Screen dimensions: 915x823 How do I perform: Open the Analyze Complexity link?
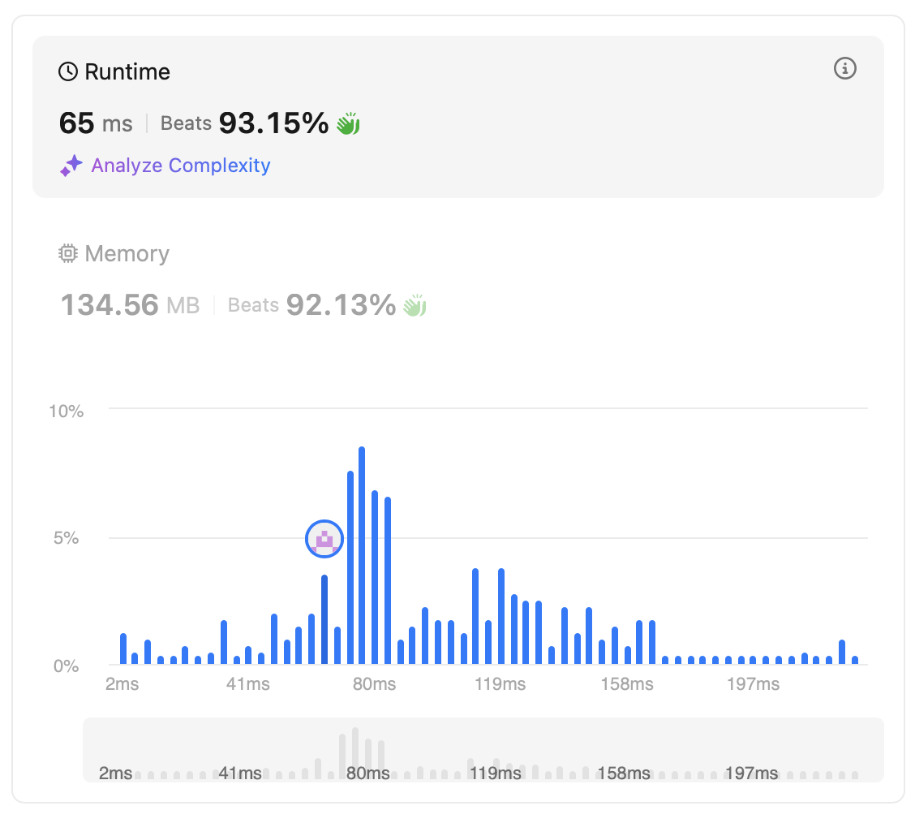click(x=180, y=166)
